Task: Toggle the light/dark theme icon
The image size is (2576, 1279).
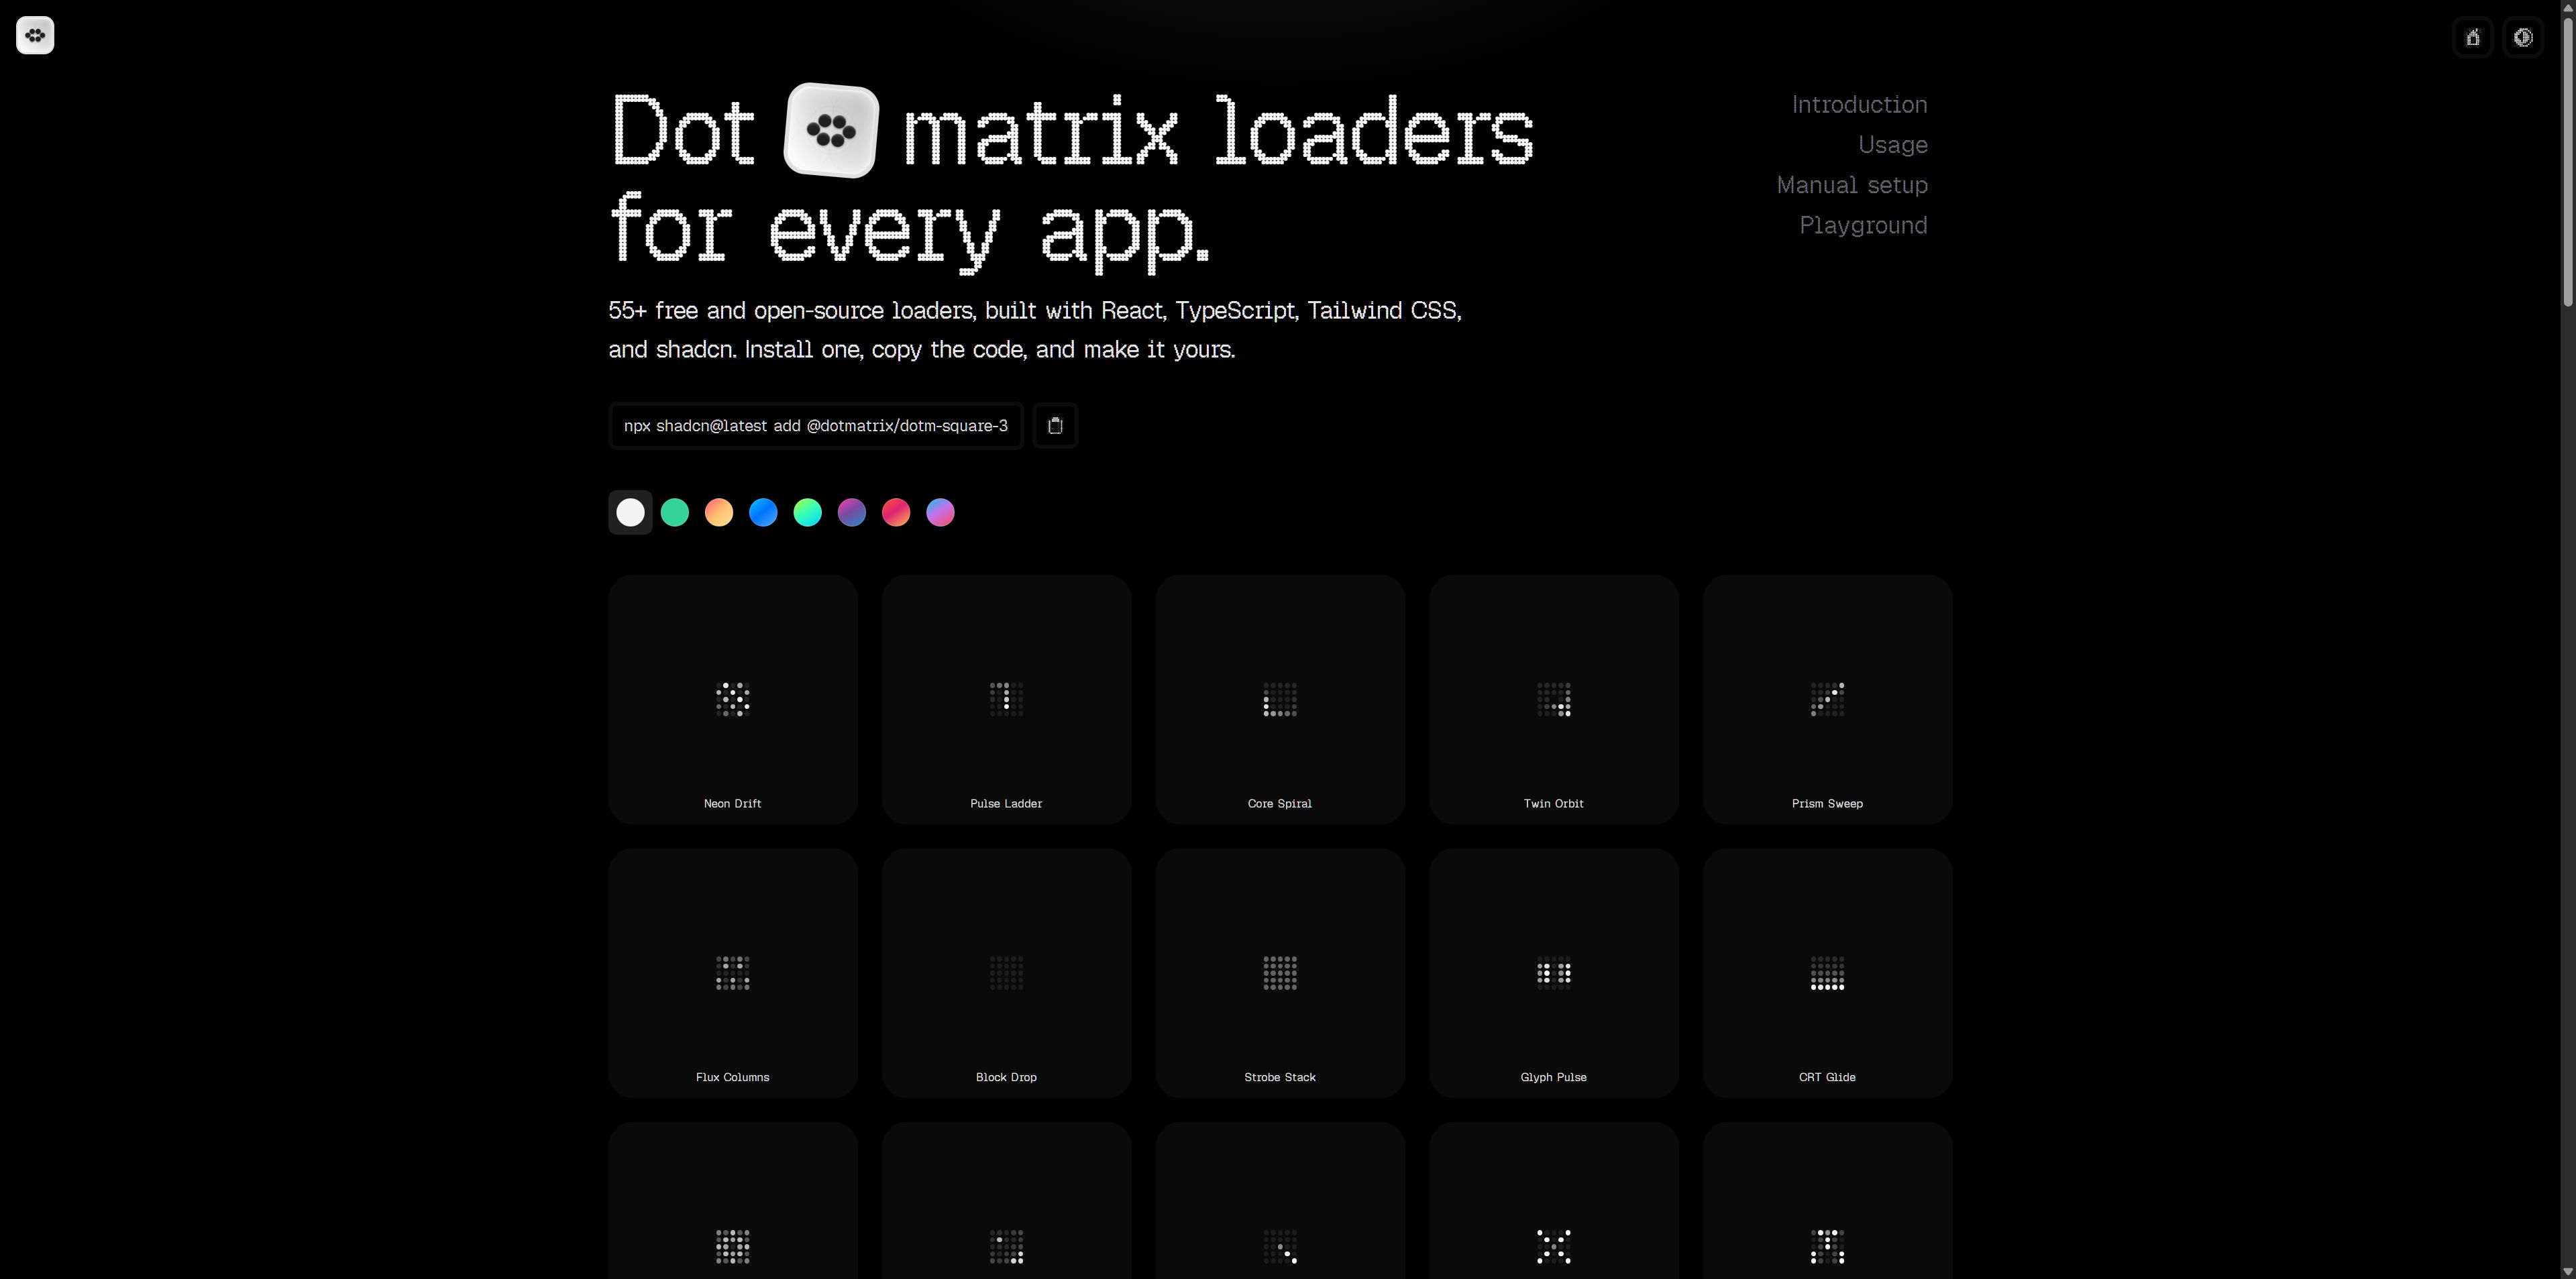Action: tap(2523, 38)
